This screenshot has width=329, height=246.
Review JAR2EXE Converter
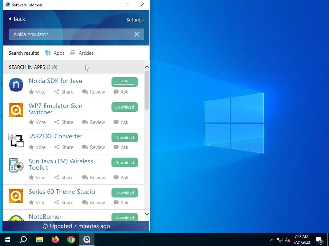[x=93, y=147]
